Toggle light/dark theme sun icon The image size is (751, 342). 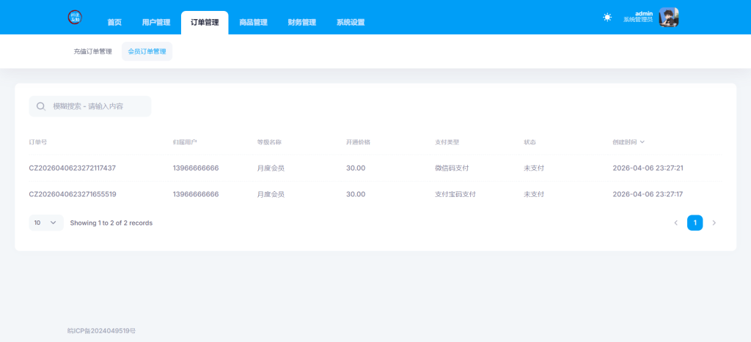[x=607, y=17]
